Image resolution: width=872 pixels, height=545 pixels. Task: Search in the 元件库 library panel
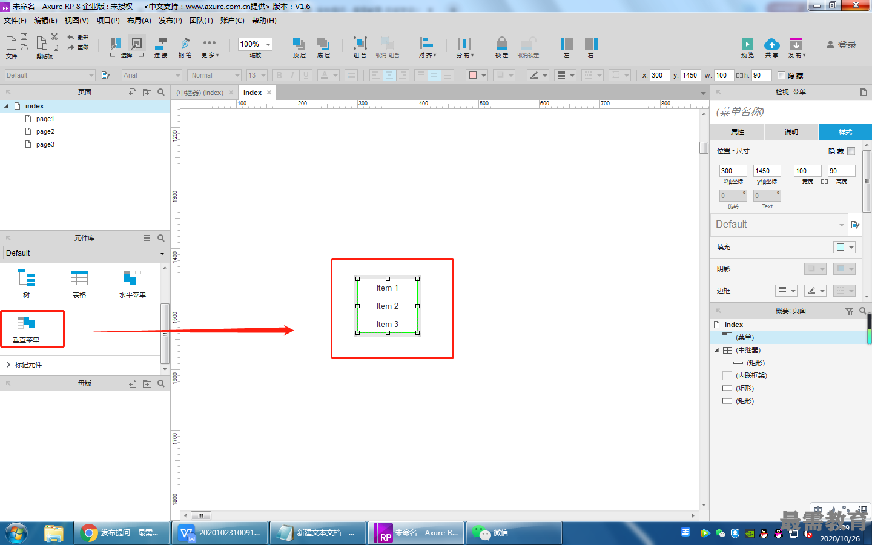161,238
